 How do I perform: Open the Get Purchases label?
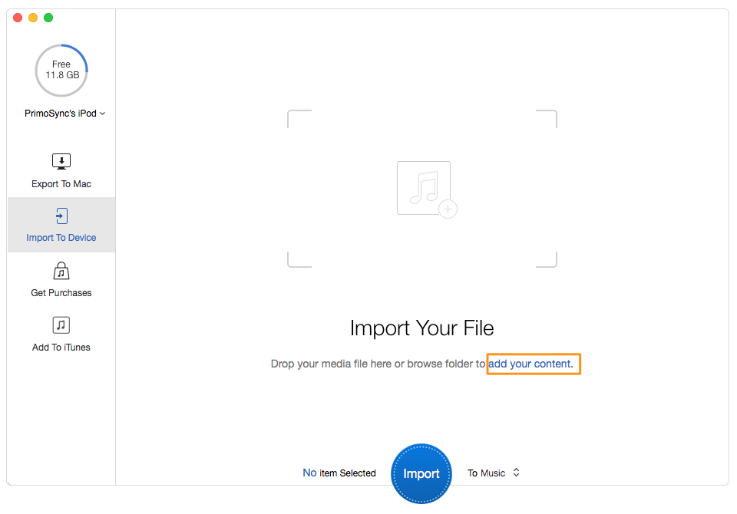click(61, 293)
